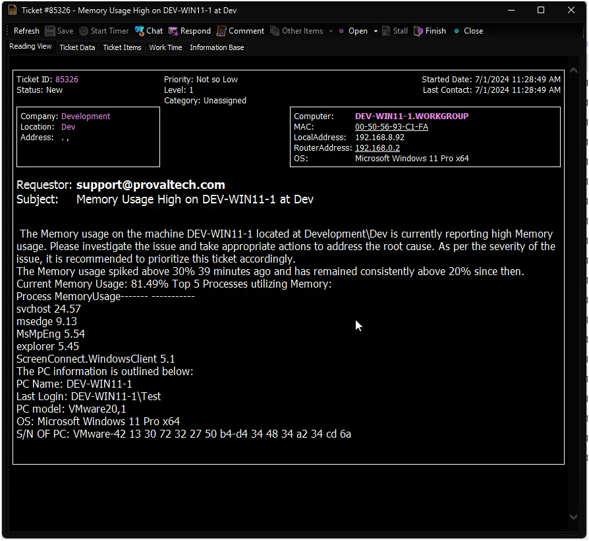589x541 pixels.
Task: Add a Comment using the toolbar icon
Action: coord(221,31)
